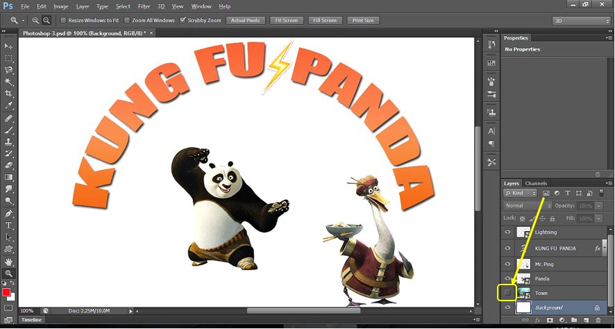The height and width of the screenshot is (329, 615).
Task: Open the 3D workspace dropdown
Action: coord(580,21)
